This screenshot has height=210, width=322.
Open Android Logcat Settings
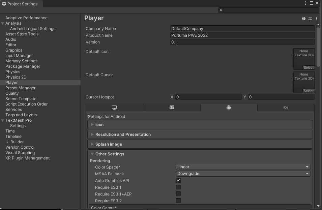33,29
